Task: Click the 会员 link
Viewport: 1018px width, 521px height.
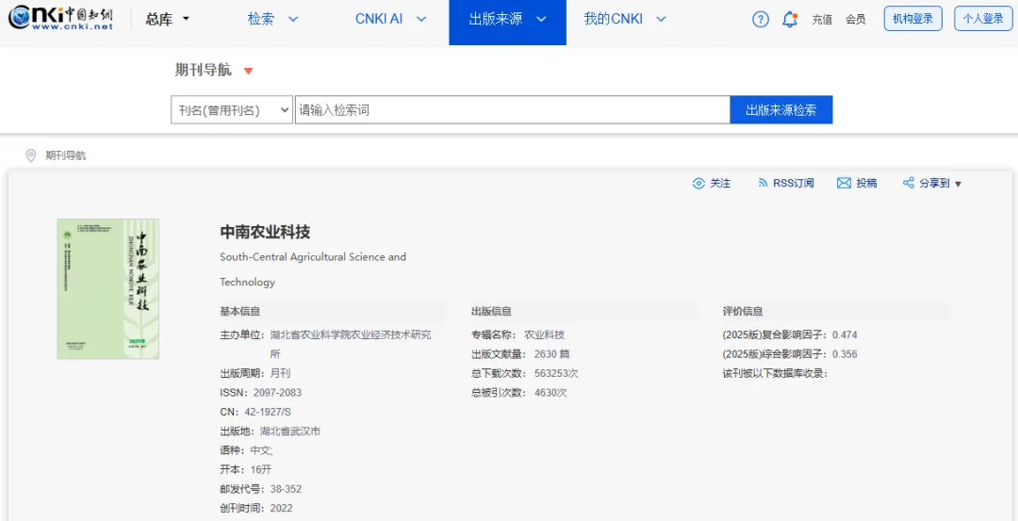Action: [856, 20]
